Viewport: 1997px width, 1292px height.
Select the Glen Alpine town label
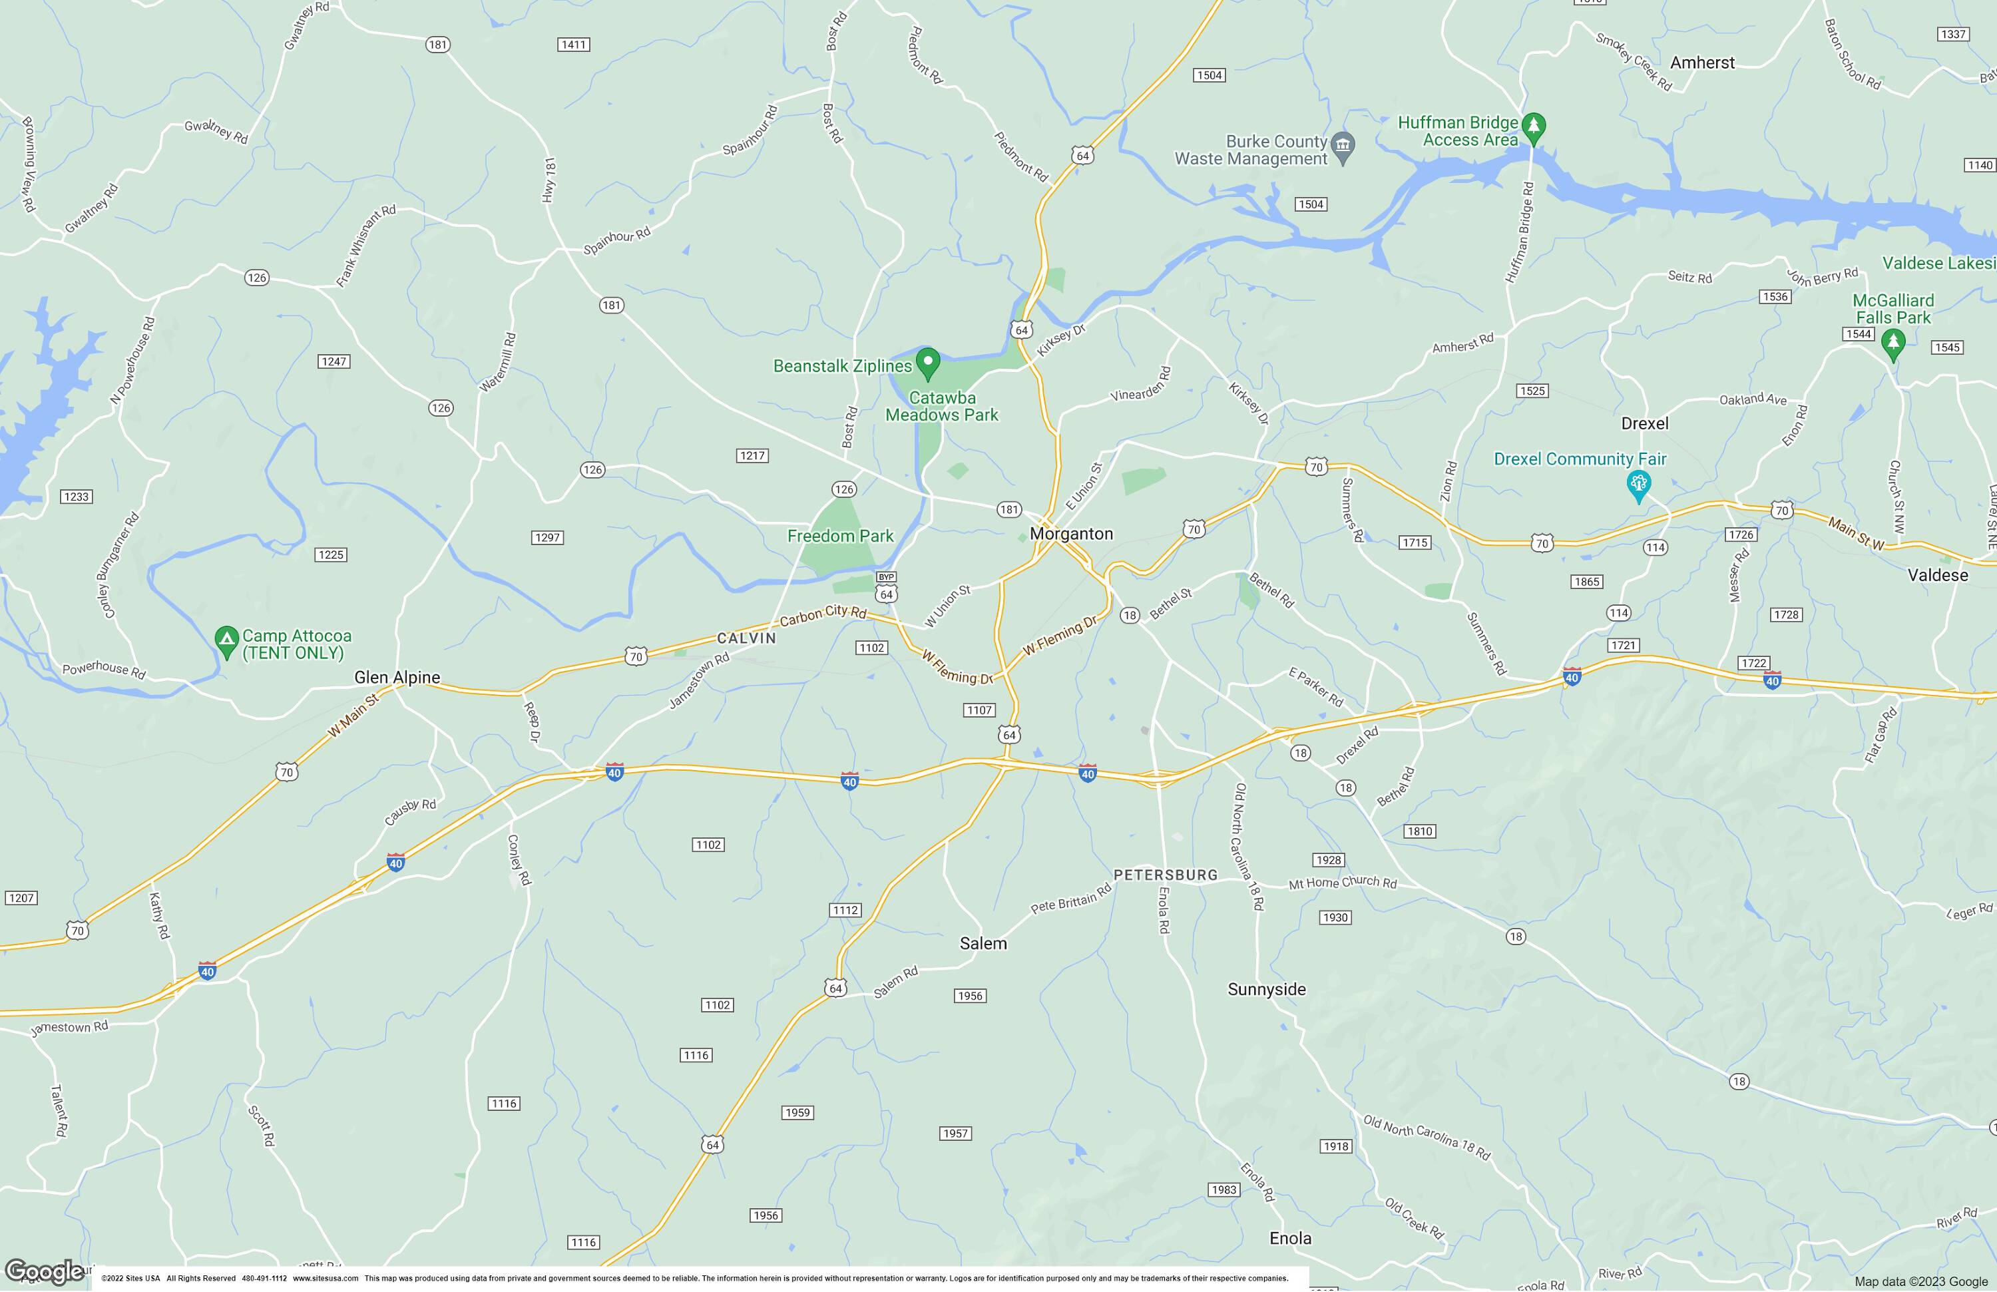397,677
